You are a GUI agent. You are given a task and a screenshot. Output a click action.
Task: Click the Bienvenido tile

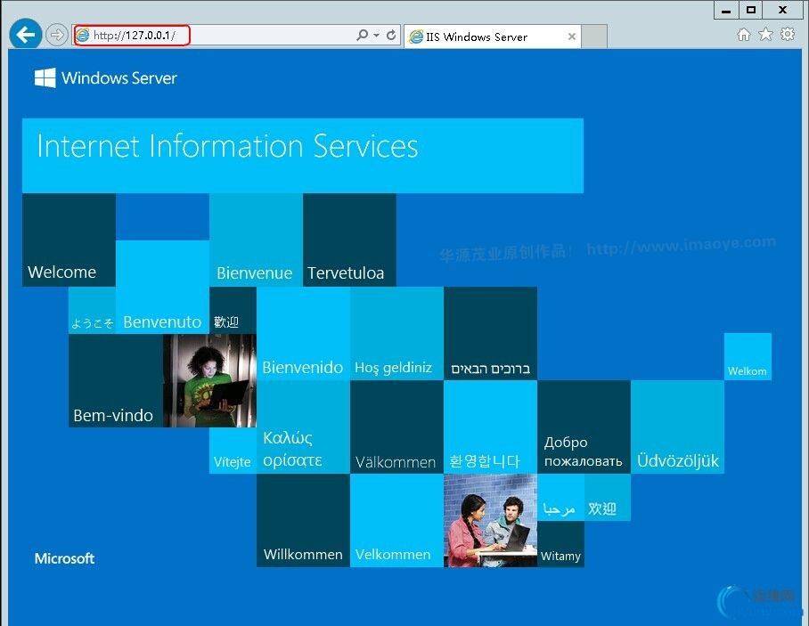tap(303, 334)
